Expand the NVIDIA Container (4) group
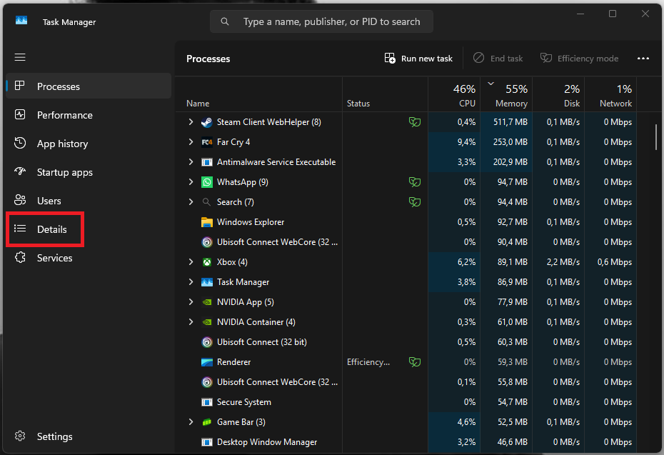 click(191, 322)
